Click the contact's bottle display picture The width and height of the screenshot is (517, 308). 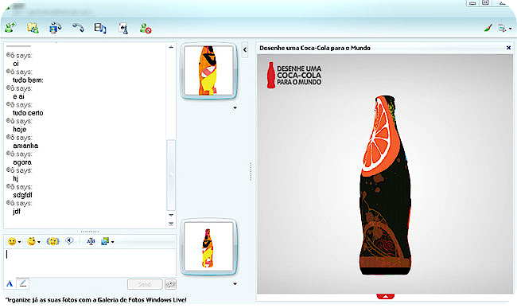(208, 71)
